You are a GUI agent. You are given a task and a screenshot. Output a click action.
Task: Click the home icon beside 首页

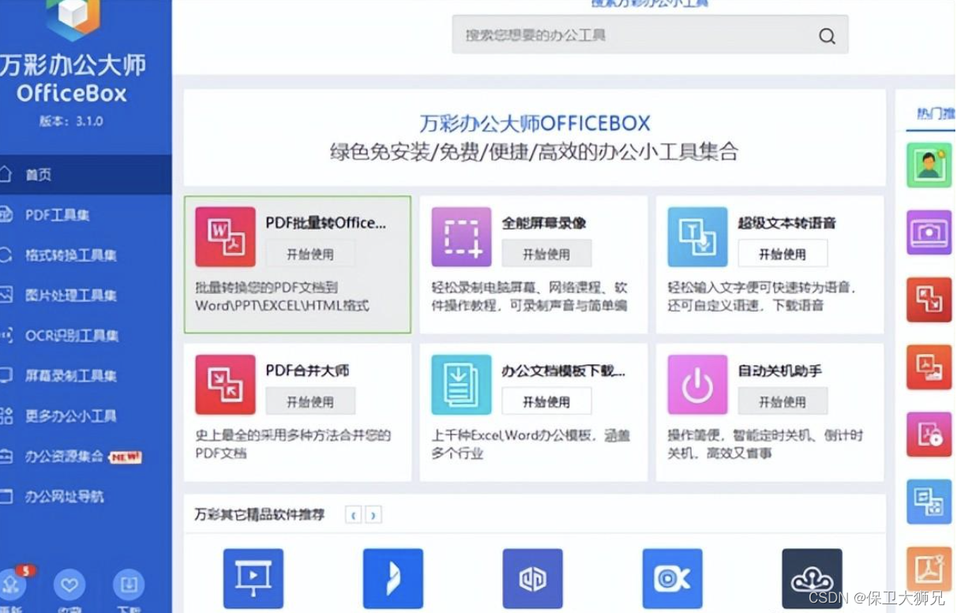point(6,175)
